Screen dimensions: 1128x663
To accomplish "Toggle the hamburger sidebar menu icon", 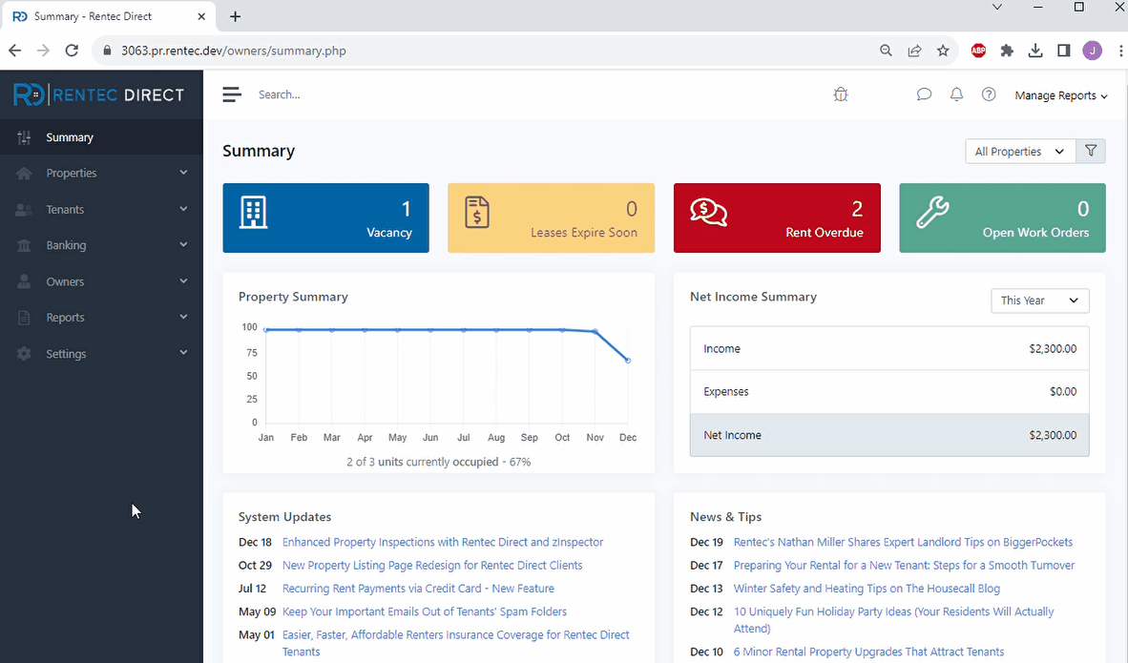I will pyautogui.click(x=232, y=94).
